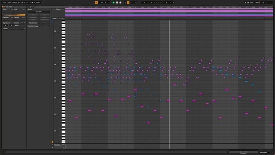Click the Velocity lane label
Screen dimensions: 275x155
pyautogui.click(x=57, y=145)
